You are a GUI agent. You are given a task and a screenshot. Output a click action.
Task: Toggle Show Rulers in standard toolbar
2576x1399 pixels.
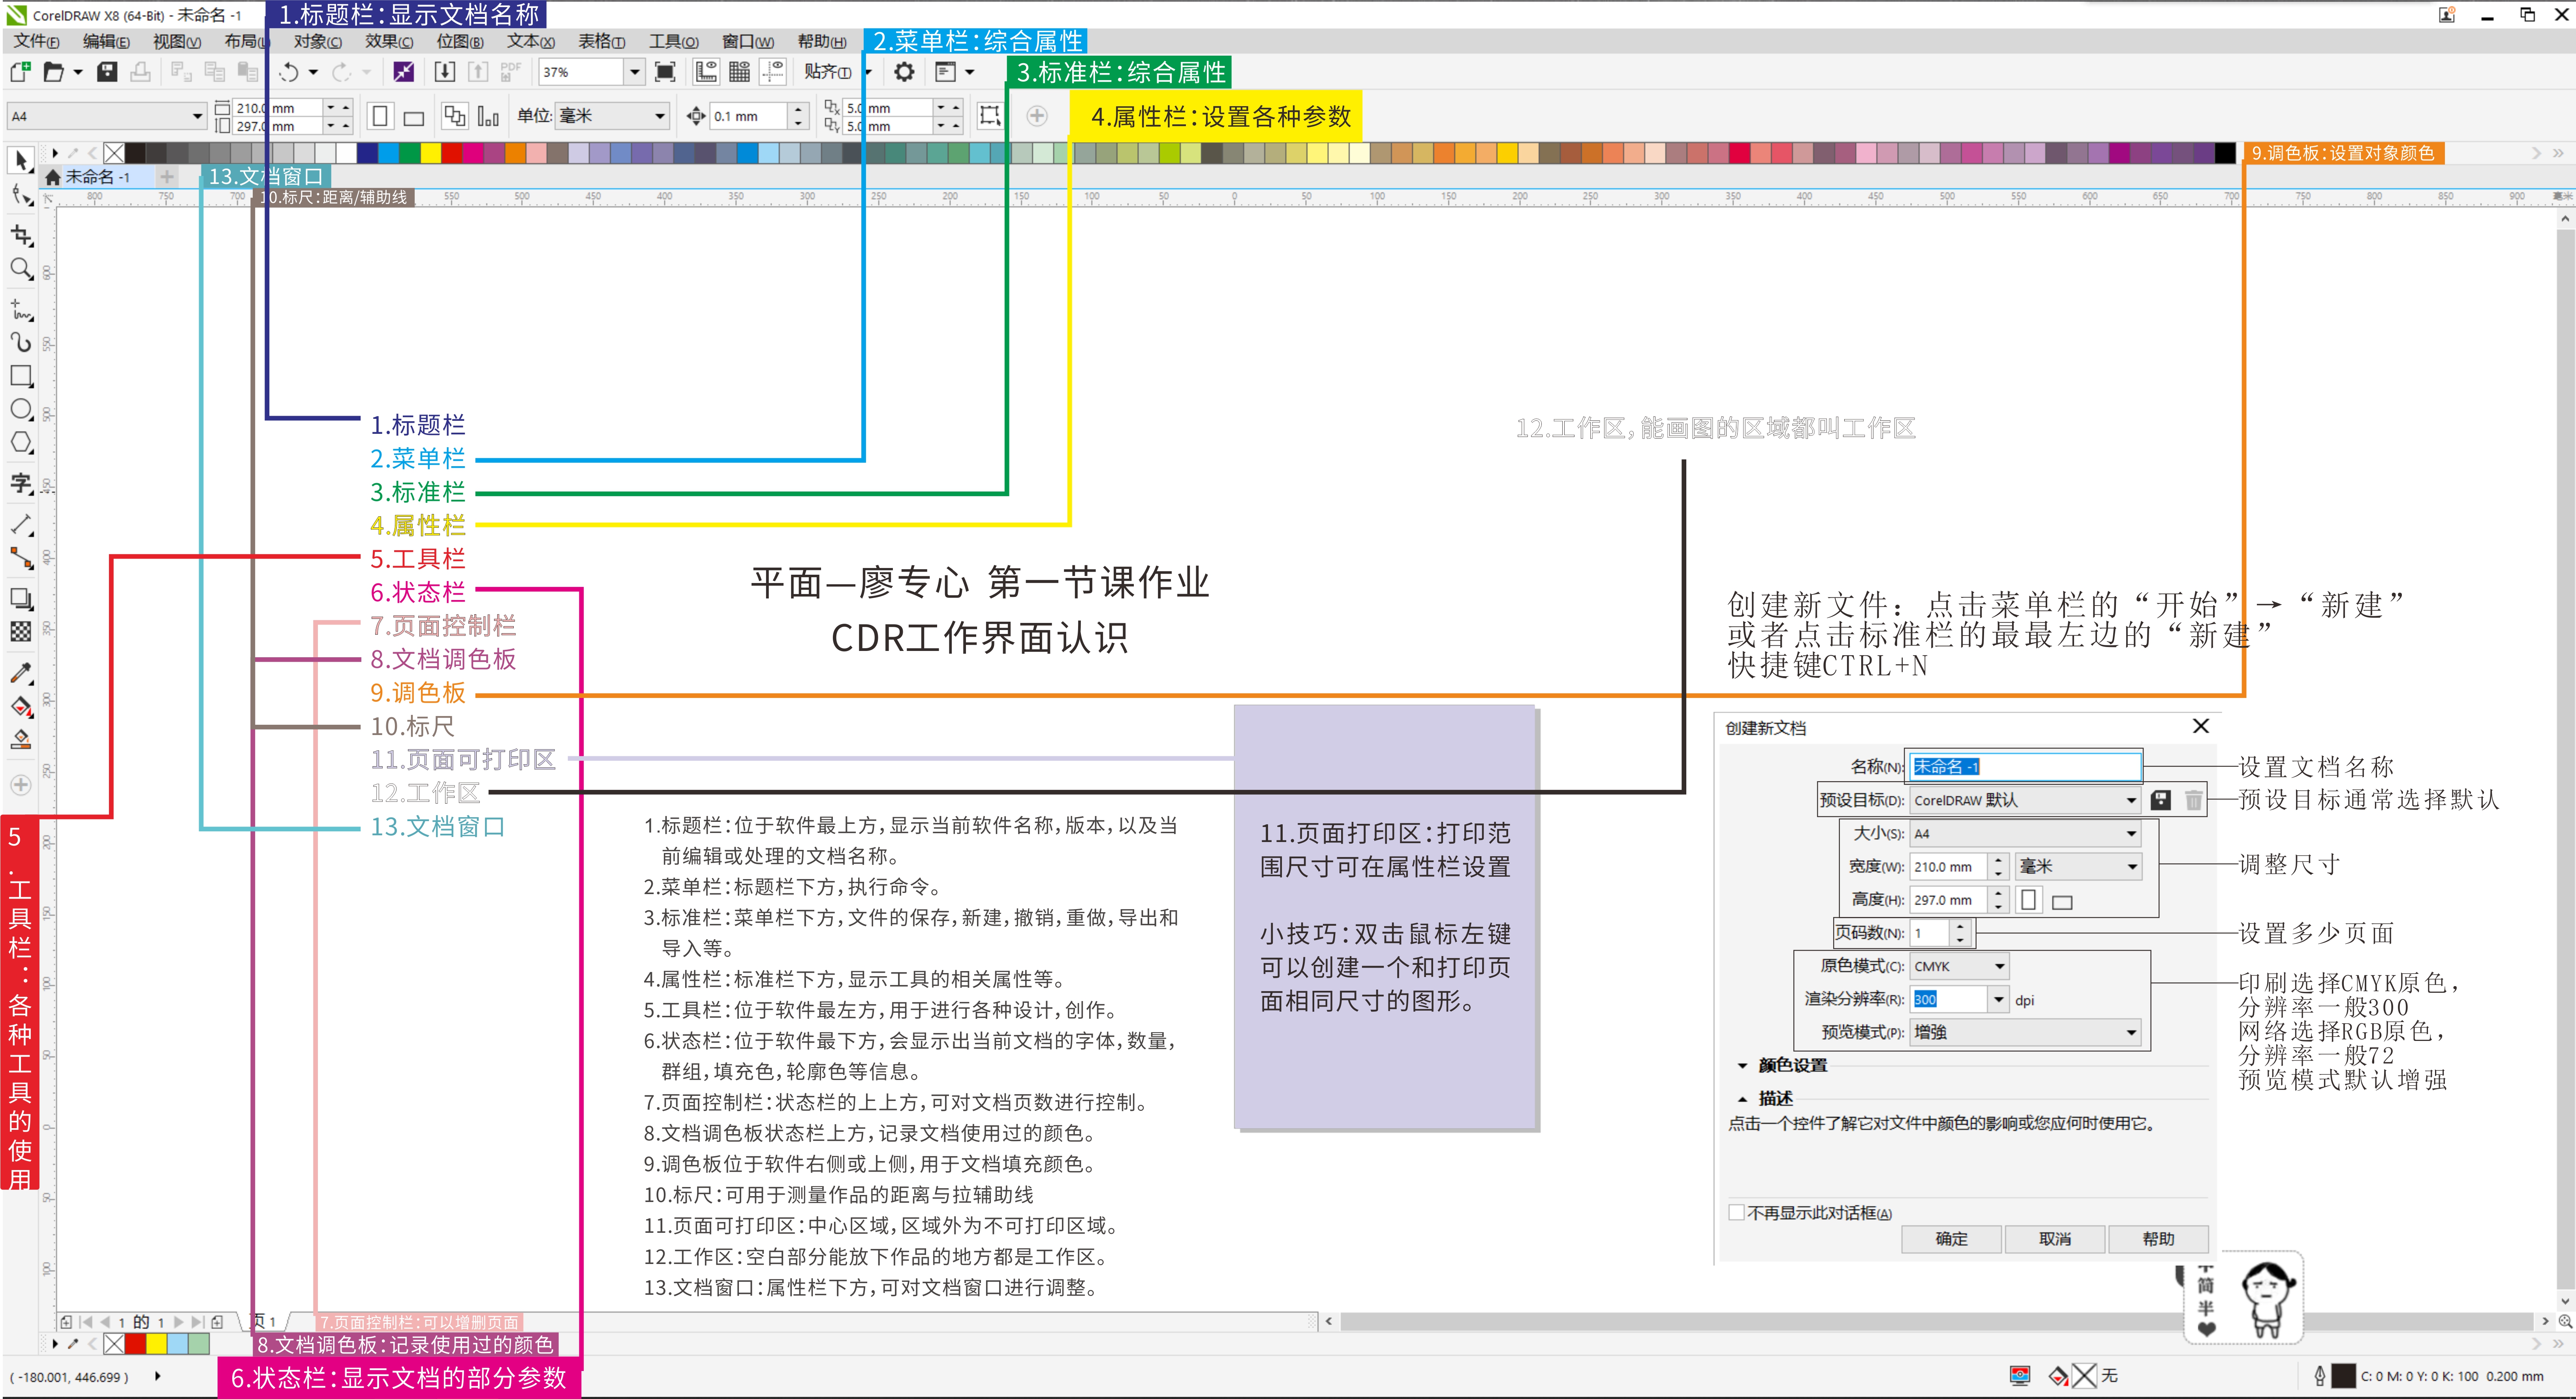click(x=706, y=72)
